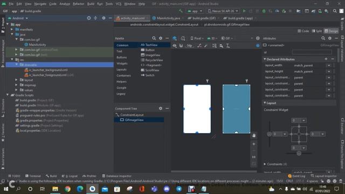Expand the Constraints (4) section
This screenshot has height=194, width=345.
(265, 164)
